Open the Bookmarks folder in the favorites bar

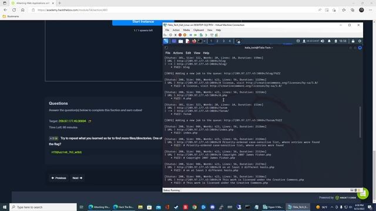tap(11, 16)
